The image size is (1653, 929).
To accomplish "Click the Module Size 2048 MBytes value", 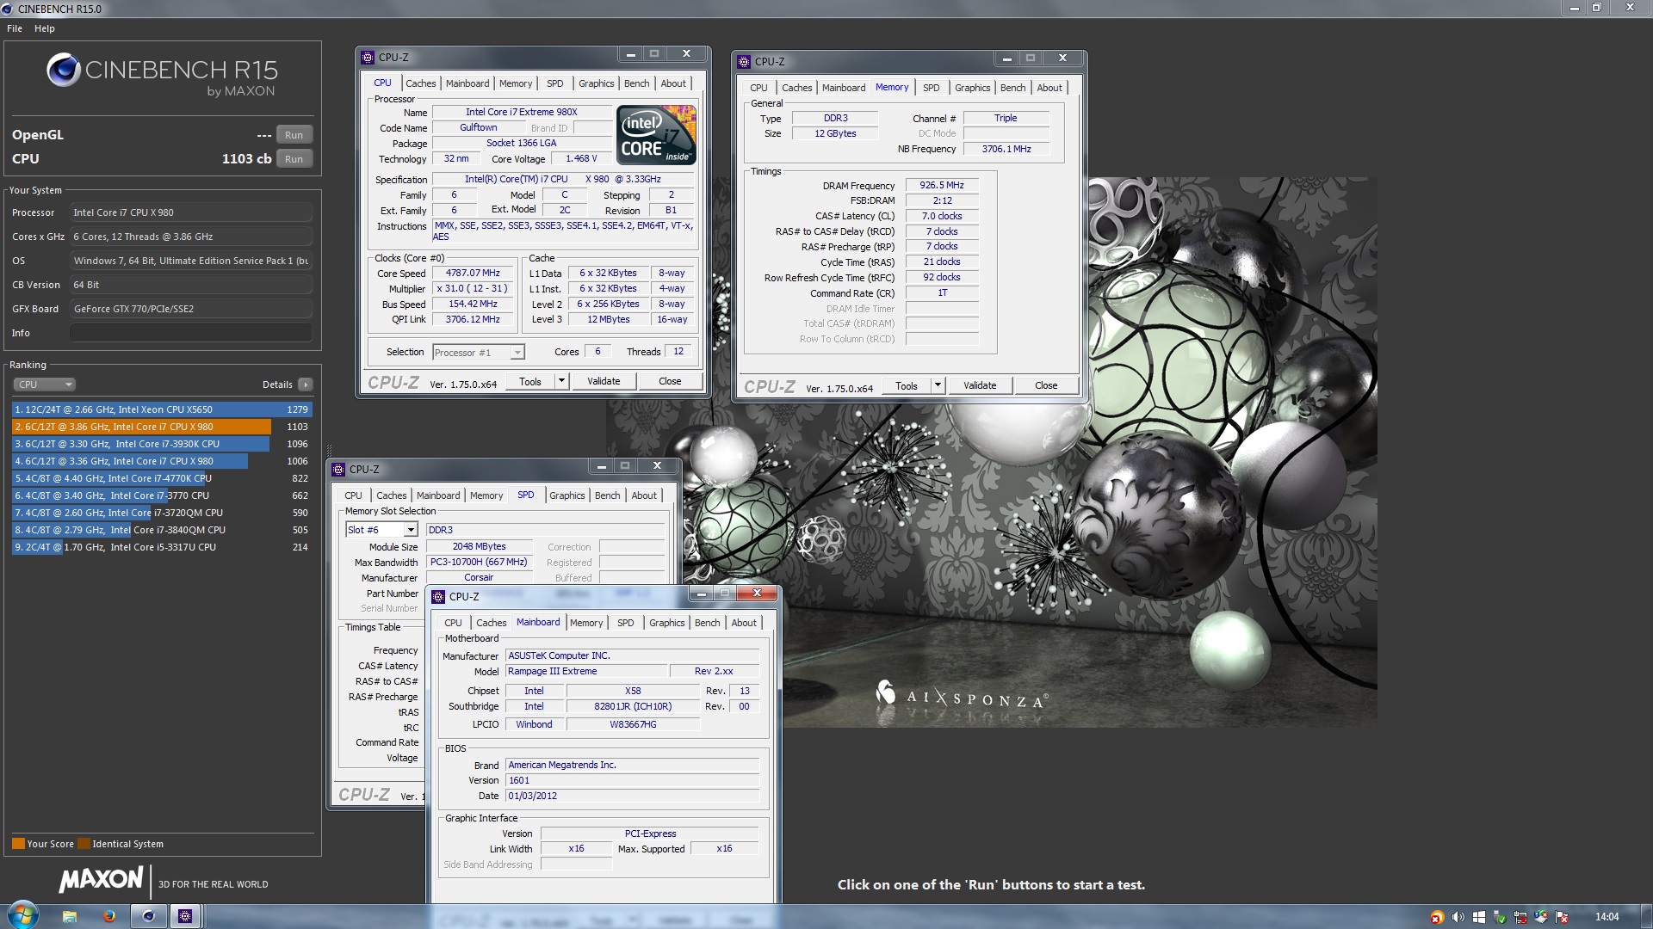I will [480, 546].
